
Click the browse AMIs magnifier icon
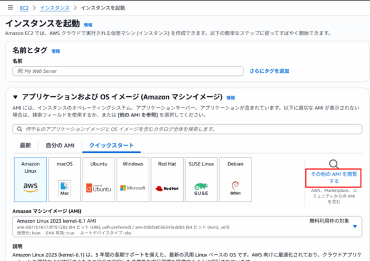334,164
